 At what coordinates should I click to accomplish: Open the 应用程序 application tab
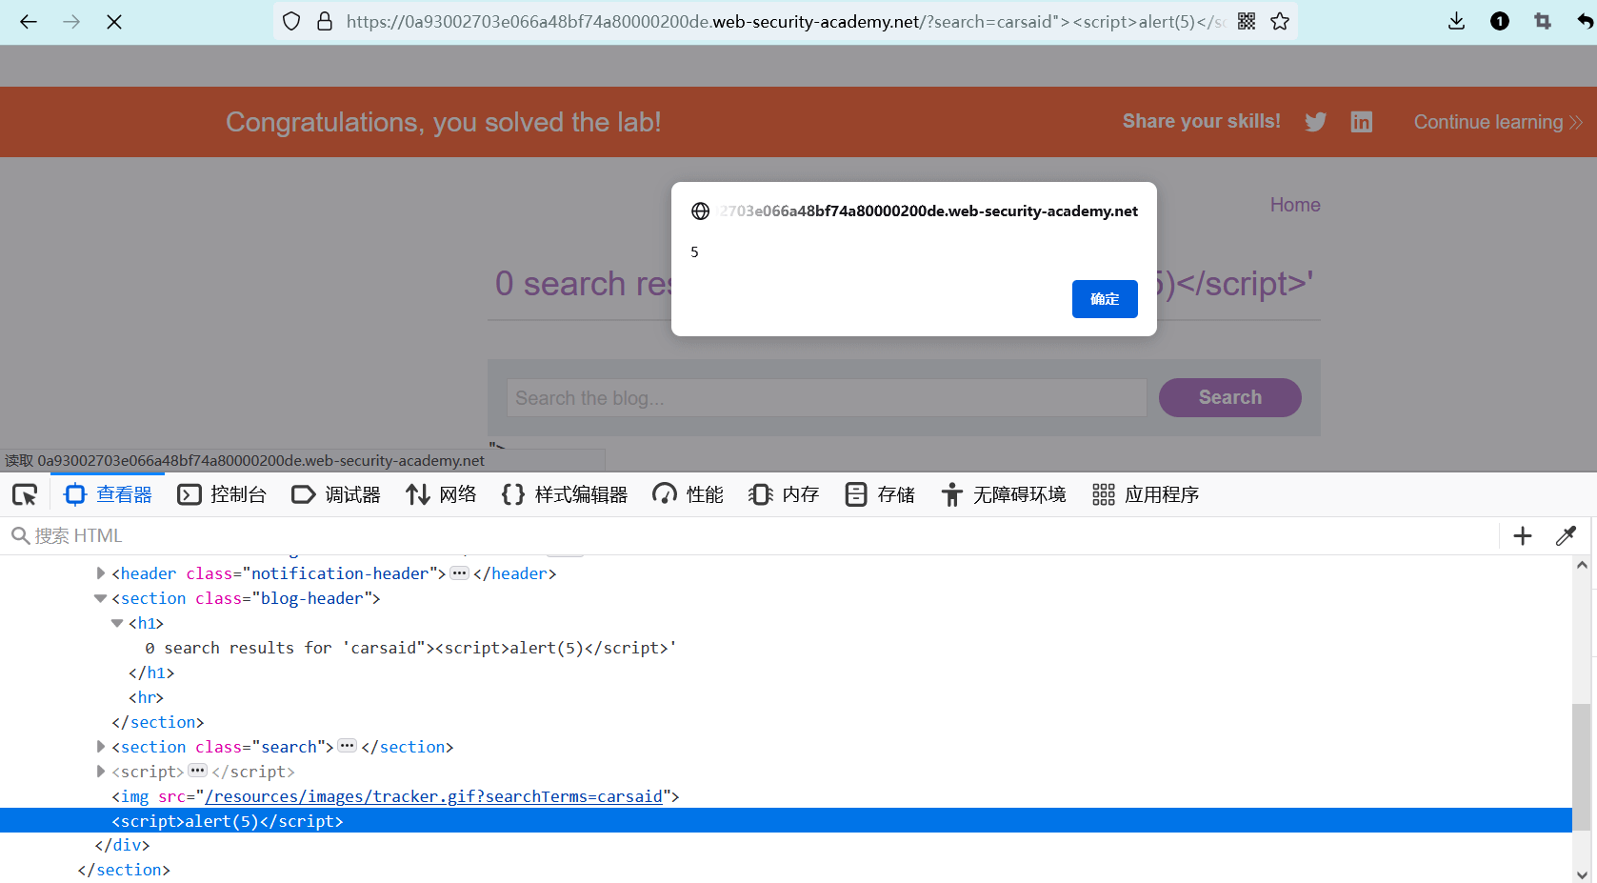pyautogui.click(x=1146, y=494)
